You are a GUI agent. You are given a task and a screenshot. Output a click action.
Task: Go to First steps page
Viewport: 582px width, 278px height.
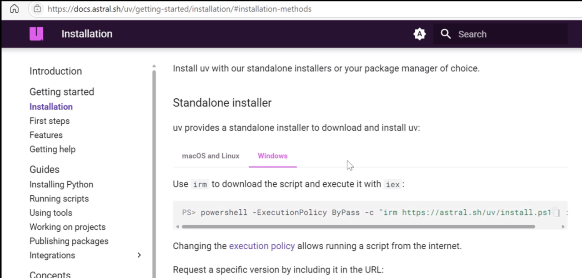[x=50, y=121]
